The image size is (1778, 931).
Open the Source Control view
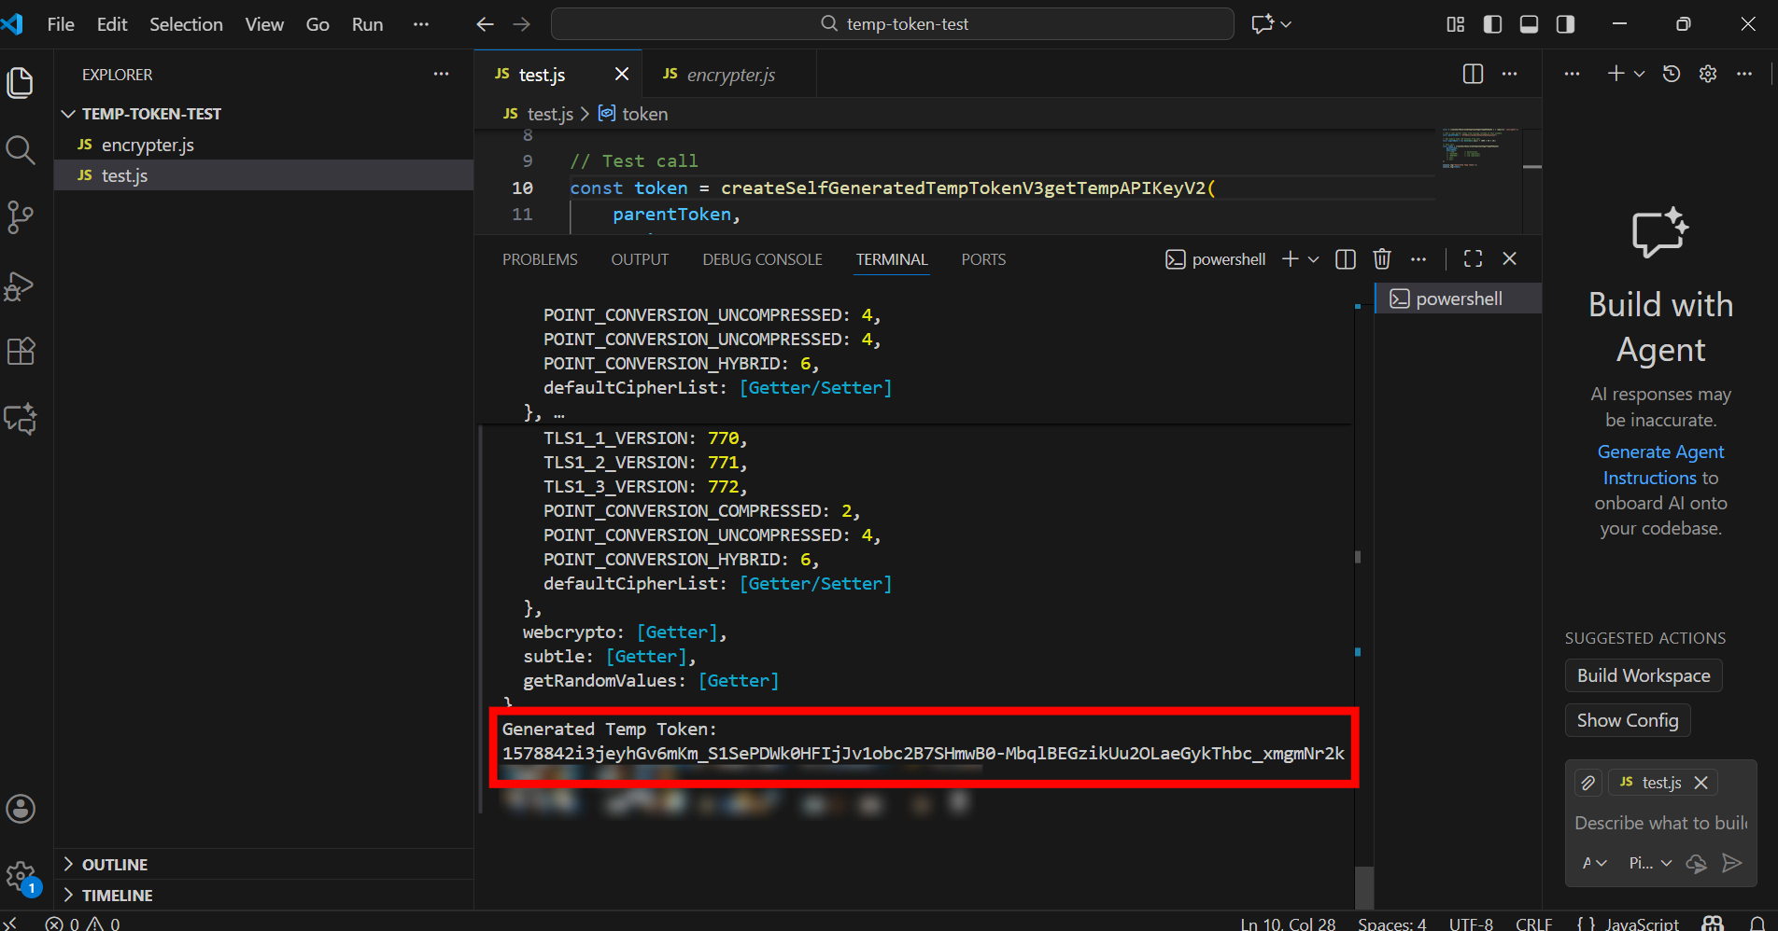click(x=21, y=217)
